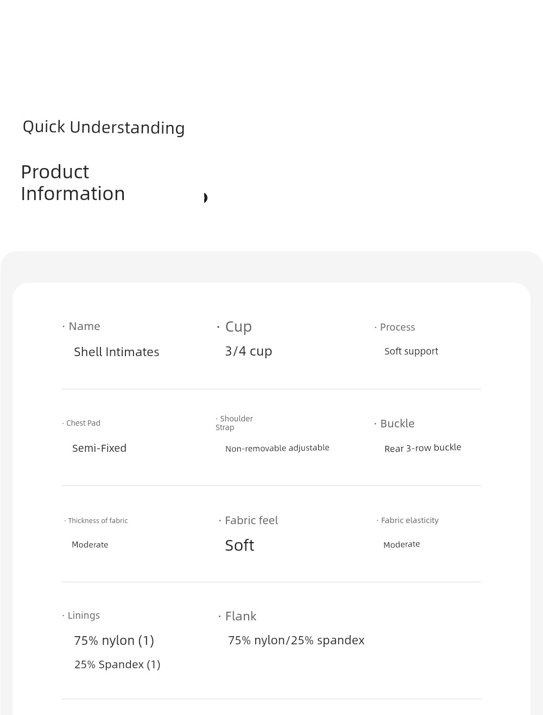The width and height of the screenshot is (543, 715).
Task: Click the Quick Understanding heading
Action: [104, 127]
